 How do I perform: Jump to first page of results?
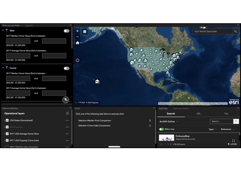[161, 144]
